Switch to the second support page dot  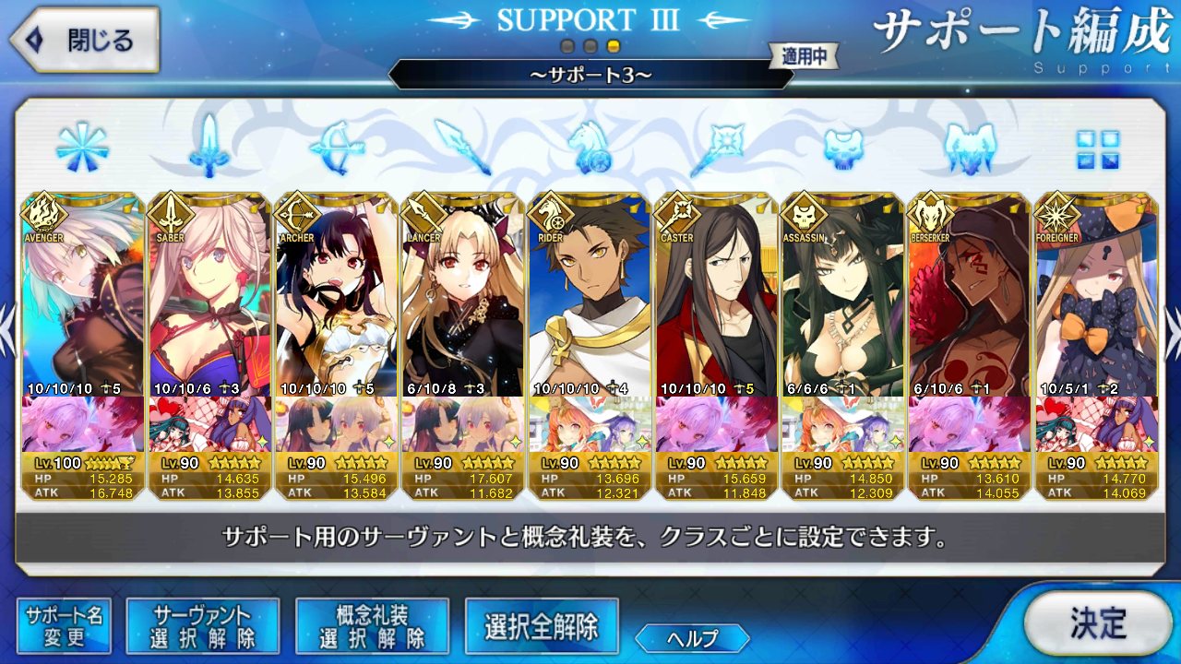click(590, 46)
